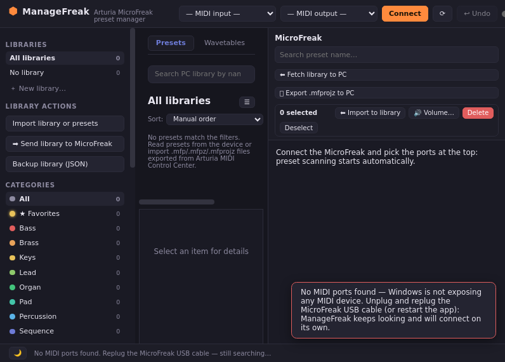The width and height of the screenshot is (505, 362).
Task: Select the Brass category
Action: pos(65,243)
